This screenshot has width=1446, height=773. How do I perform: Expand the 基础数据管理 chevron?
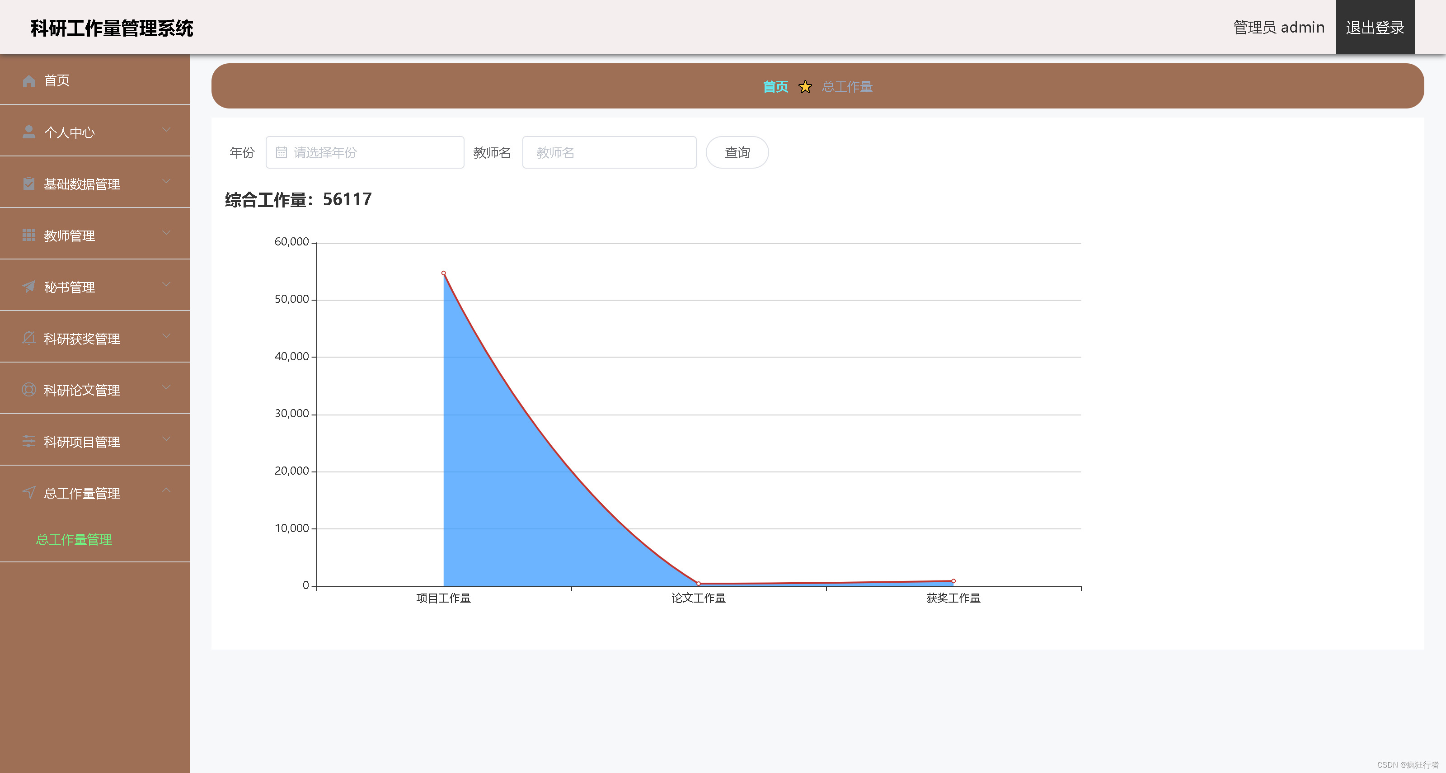click(166, 181)
